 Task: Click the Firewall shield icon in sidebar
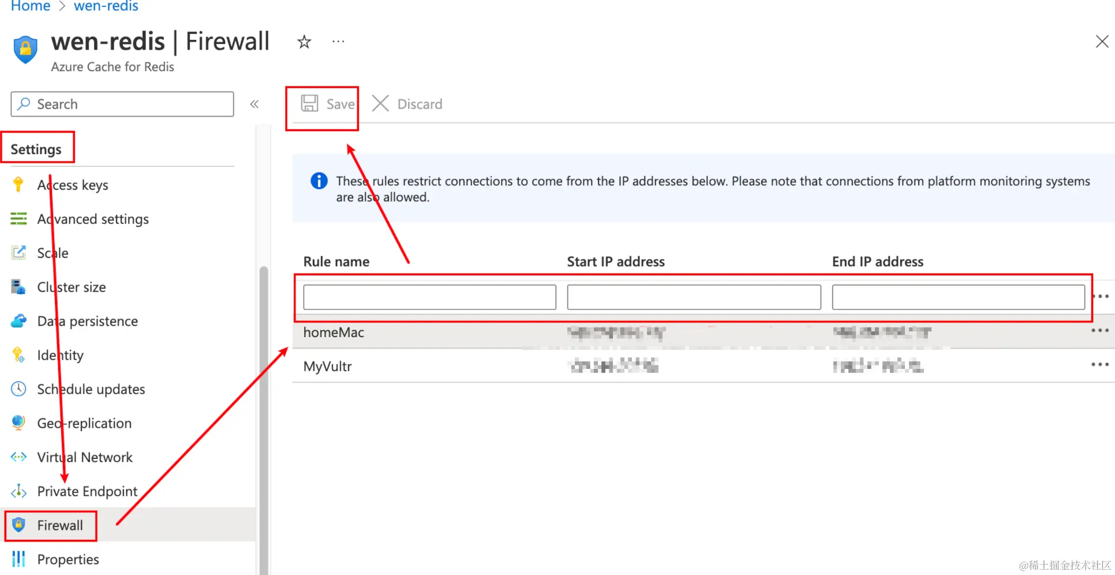18,525
